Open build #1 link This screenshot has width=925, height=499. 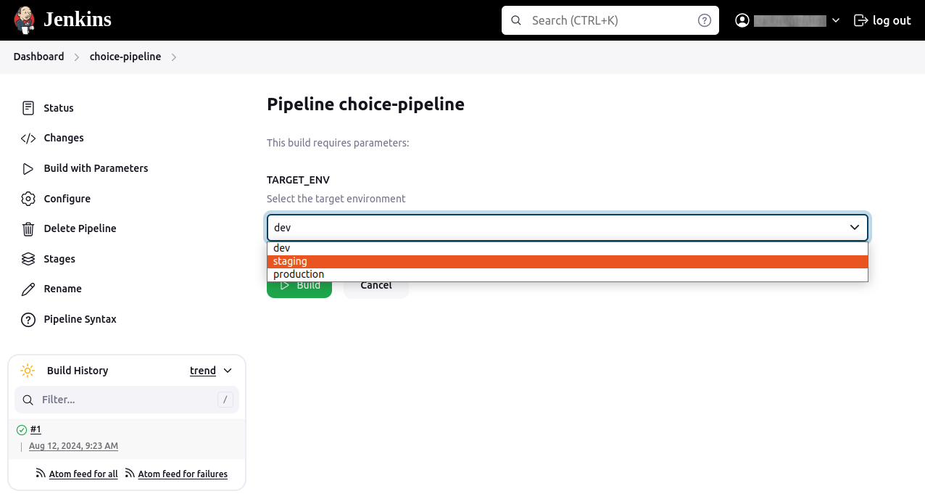tap(36, 429)
